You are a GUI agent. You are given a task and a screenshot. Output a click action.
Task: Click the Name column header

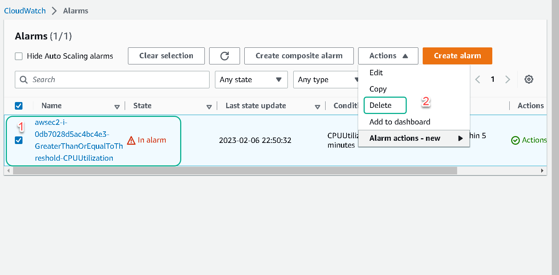coord(51,106)
